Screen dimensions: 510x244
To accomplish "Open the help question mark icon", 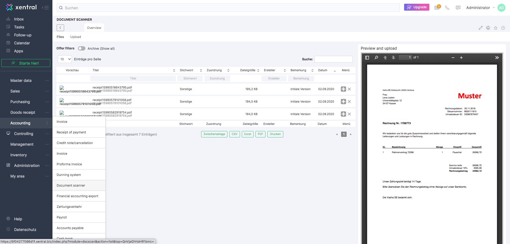I will [x=503, y=28].
